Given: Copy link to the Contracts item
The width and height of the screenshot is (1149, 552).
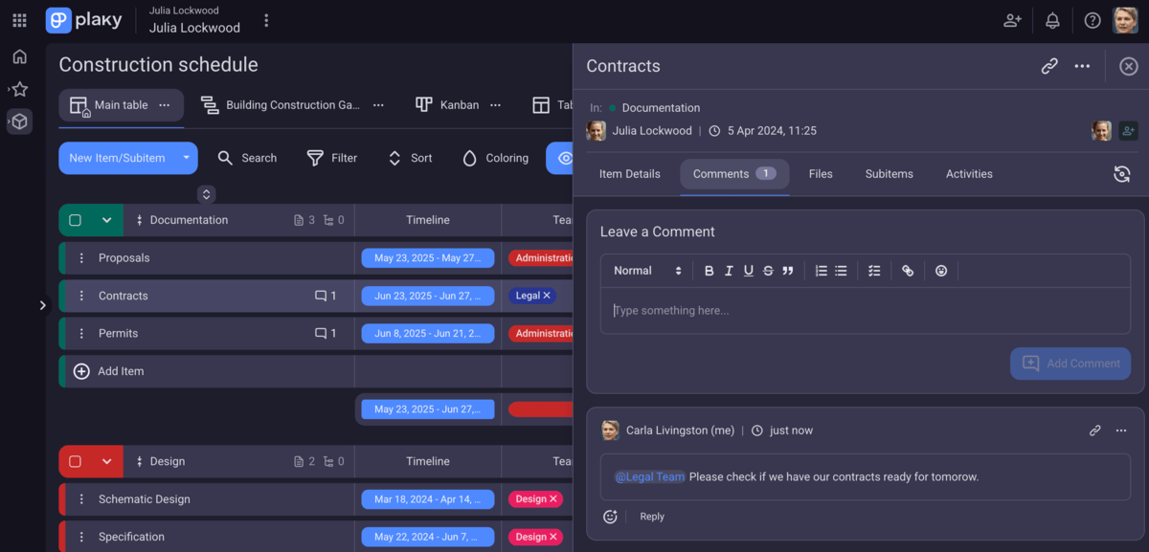Looking at the screenshot, I should pyautogui.click(x=1048, y=66).
